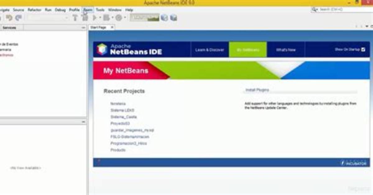
Task: Open dropdown arrow beside Profile Project
Action: 125,18
